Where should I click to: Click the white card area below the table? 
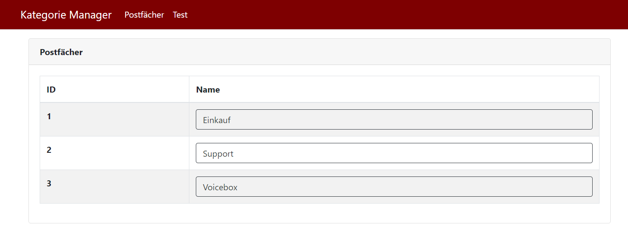319,213
